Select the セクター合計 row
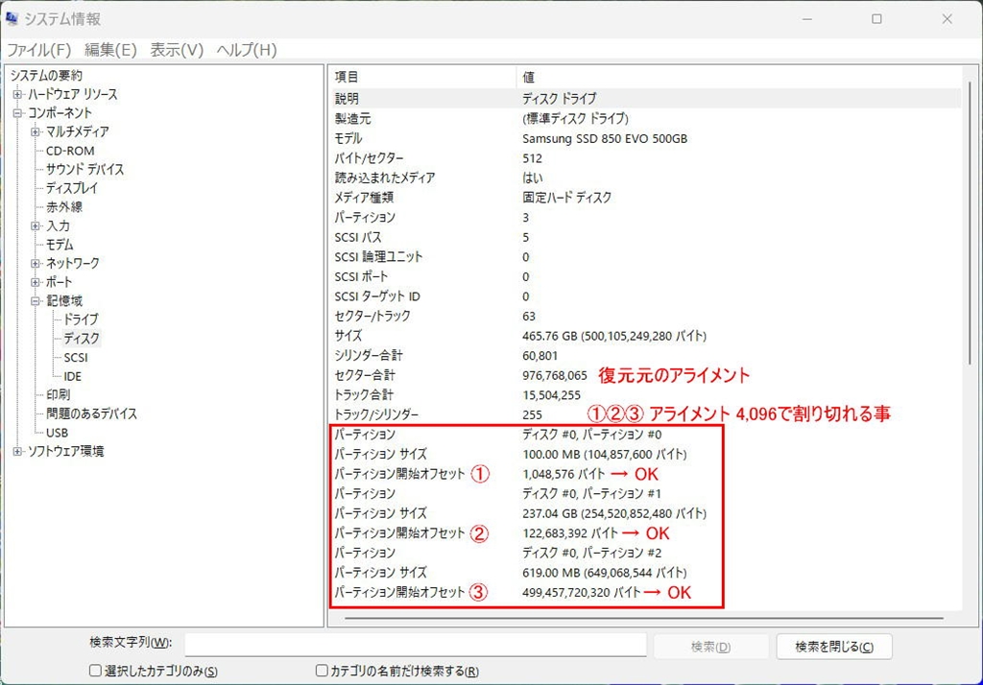983x685 pixels. [x=645, y=375]
